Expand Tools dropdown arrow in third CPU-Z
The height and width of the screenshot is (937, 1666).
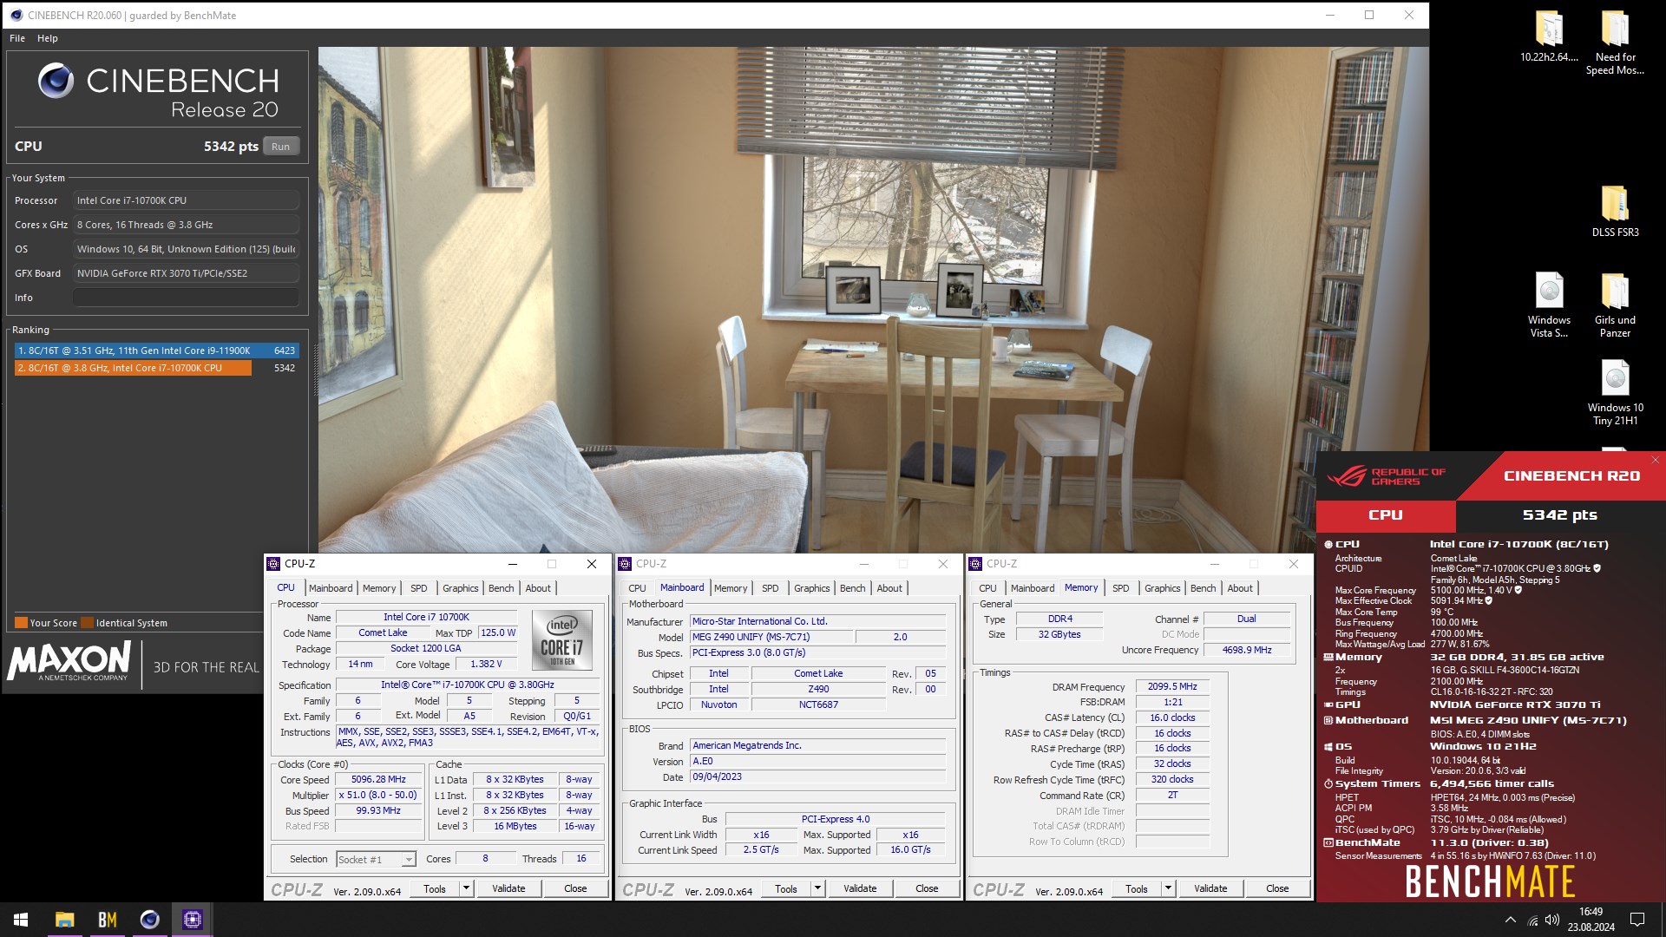coord(1168,888)
